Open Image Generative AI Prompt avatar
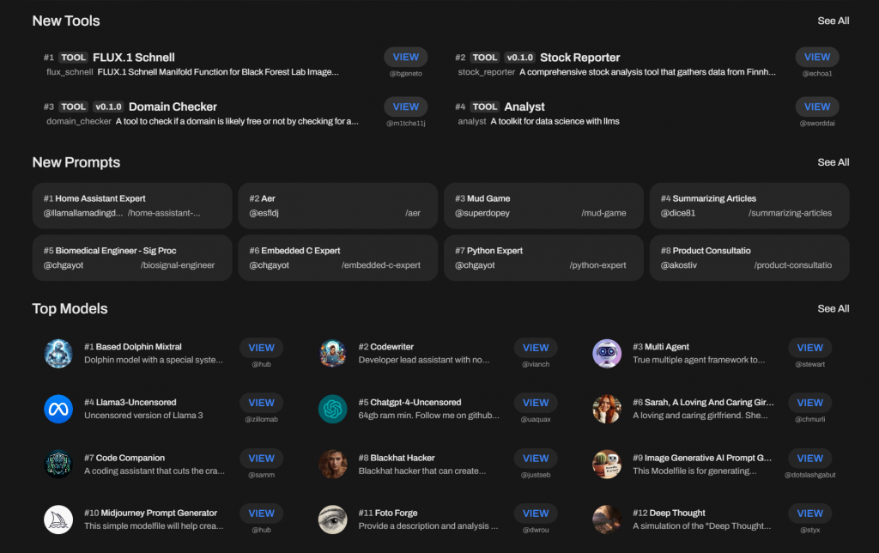Image resolution: width=879 pixels, height=553 pixels. coord(607,464)
